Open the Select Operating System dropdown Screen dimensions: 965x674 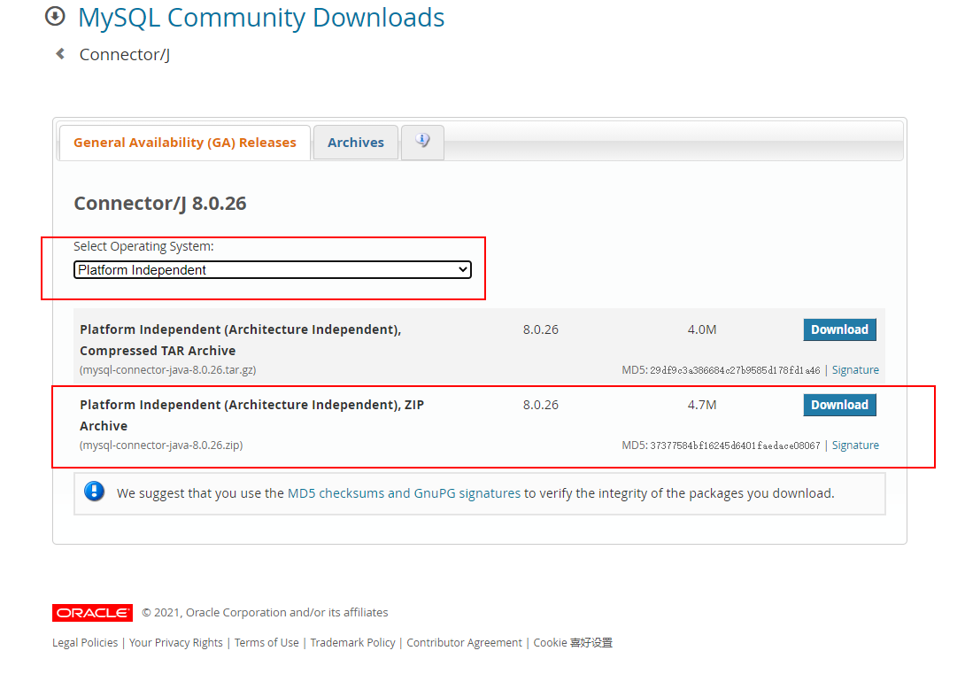[x=273, y=269]
